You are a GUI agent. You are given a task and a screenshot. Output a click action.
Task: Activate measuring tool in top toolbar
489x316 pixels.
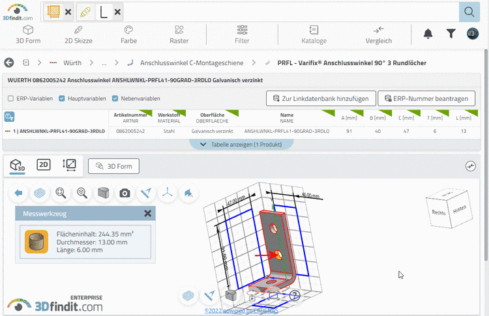coord(146,194)
